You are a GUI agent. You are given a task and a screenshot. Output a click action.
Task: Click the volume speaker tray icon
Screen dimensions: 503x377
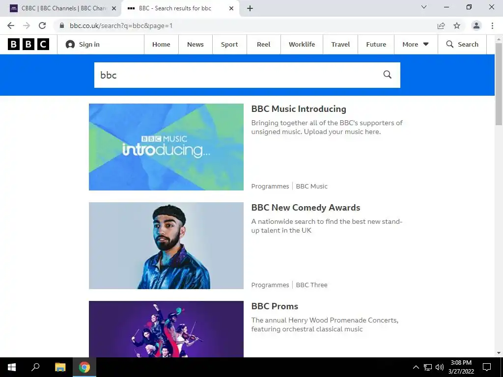pos(440,367)
